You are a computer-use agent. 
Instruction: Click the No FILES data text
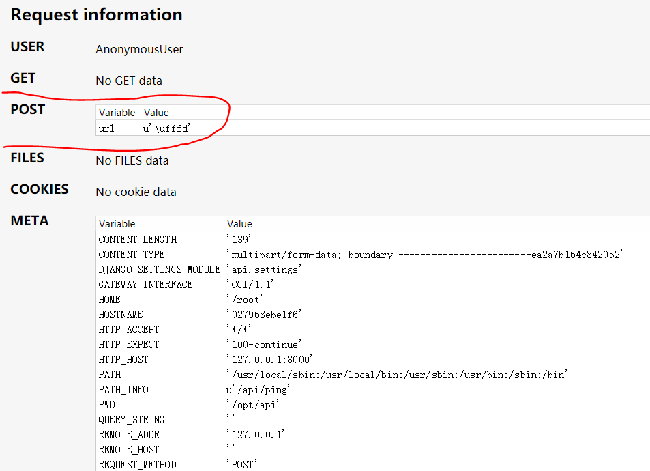(x=132, y=160)
